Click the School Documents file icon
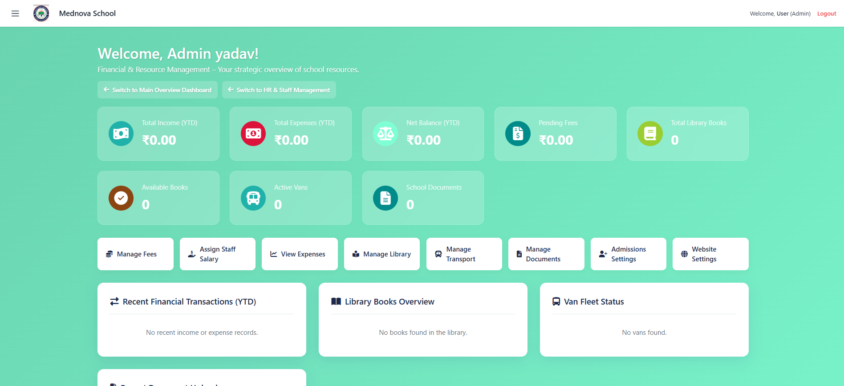The height and width of the screenshot is (386, 844). pyautogui.click(x=385, y=198)
